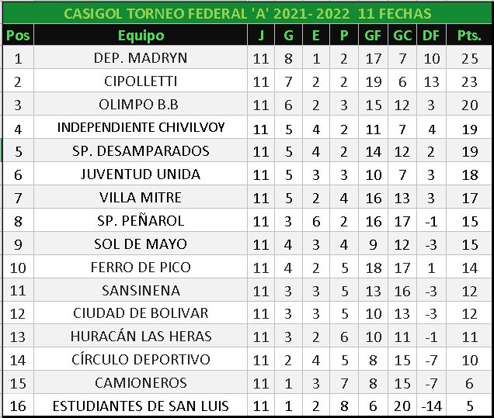Select the GC column header

[402, 35]
